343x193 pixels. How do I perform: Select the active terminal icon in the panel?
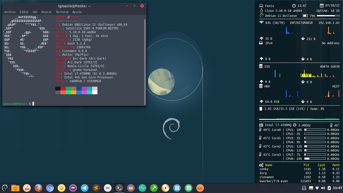(x=119, y=188)
